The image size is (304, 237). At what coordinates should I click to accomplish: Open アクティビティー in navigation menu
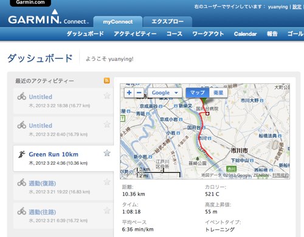point(135,33)
